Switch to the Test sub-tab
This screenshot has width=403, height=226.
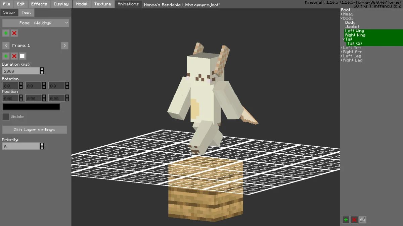[26, 12]
